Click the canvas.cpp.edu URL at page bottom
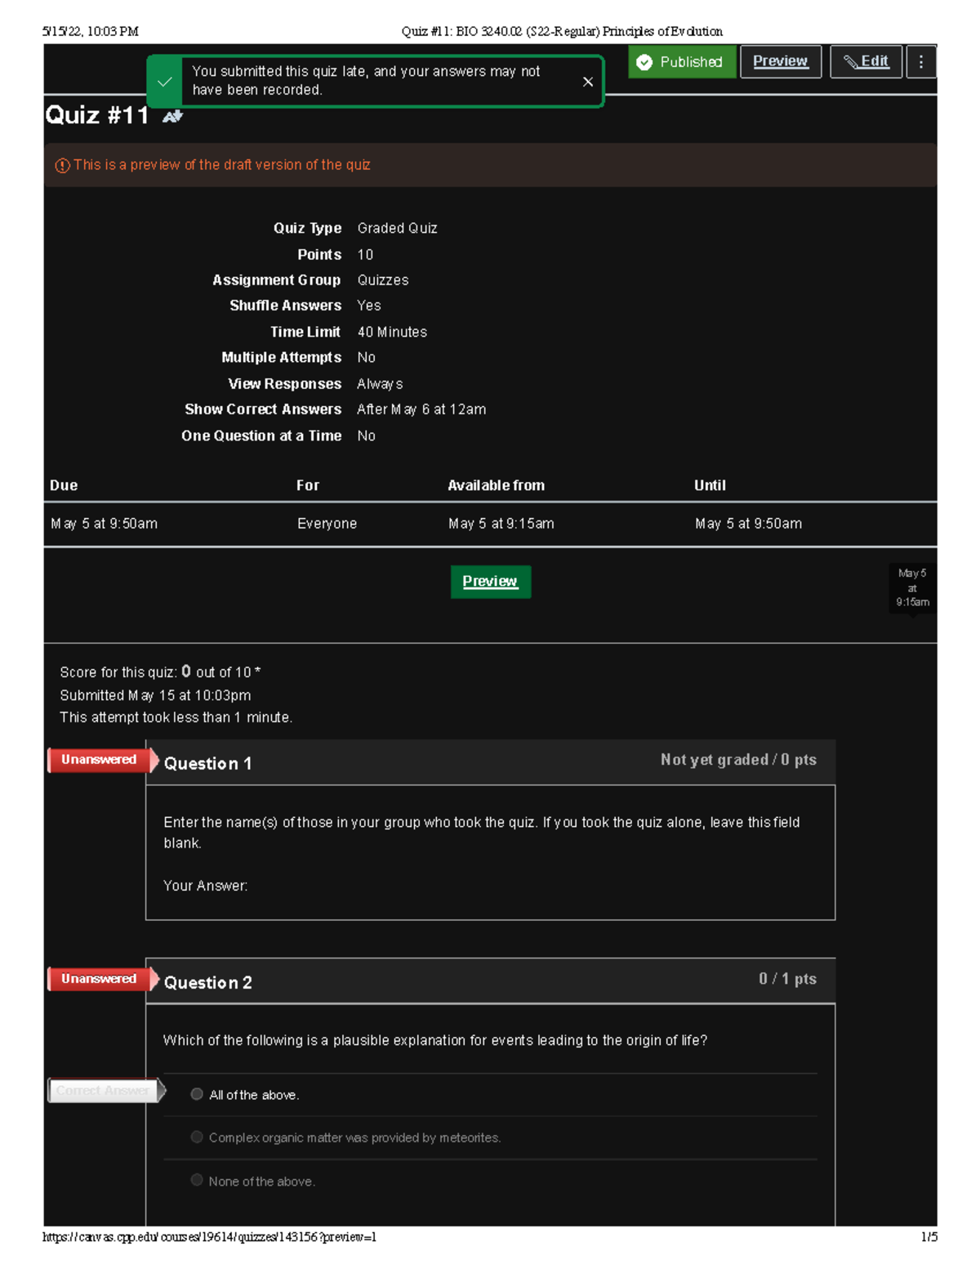The height and width of the screenshot is (1269, 980). coord(209,1237)
